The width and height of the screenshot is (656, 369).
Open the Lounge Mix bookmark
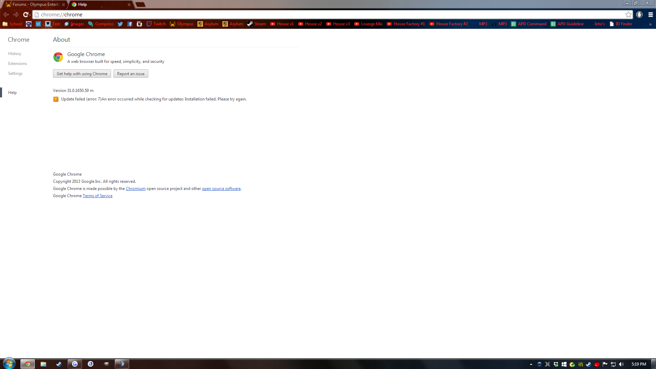point(368,24)
